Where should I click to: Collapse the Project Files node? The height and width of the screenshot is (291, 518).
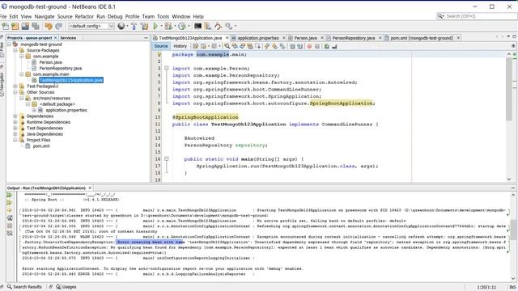(15, 140)
